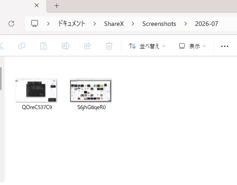Expand chevron after ShareX
The image size is (237, 185).
pos(133,24)
